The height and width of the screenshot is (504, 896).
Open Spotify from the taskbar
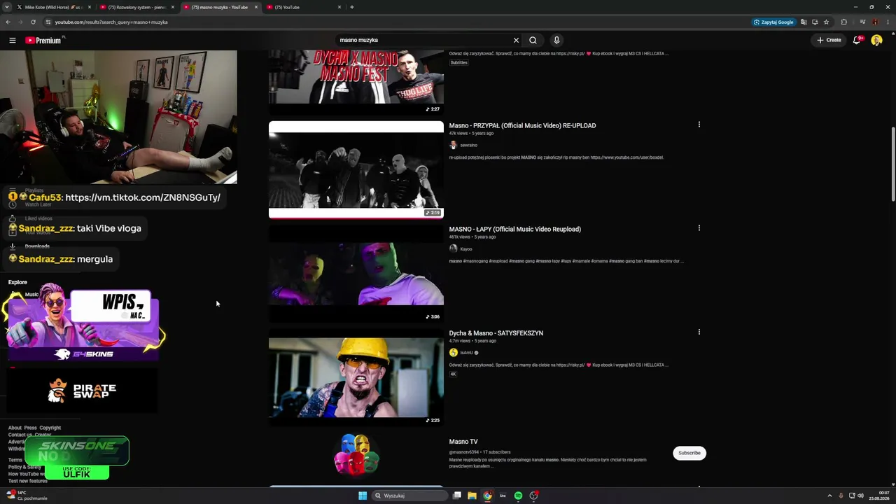(x=518, y=496)
